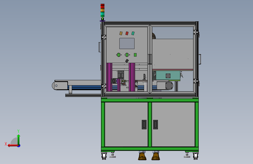
Task: Click the green Y axis arrow of the triad
Action: point(19,139)
